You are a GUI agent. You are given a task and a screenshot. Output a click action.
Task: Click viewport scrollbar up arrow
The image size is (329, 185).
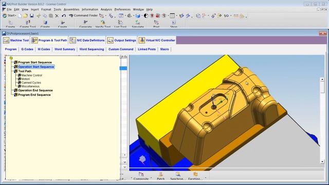tap(322, 79)
